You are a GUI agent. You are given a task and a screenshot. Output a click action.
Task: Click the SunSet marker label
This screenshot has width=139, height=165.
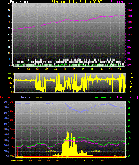(x=95, y=151)
